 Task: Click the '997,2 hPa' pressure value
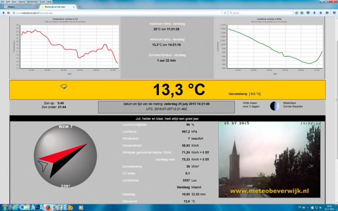pyautogui.click(x=189, y=132)
